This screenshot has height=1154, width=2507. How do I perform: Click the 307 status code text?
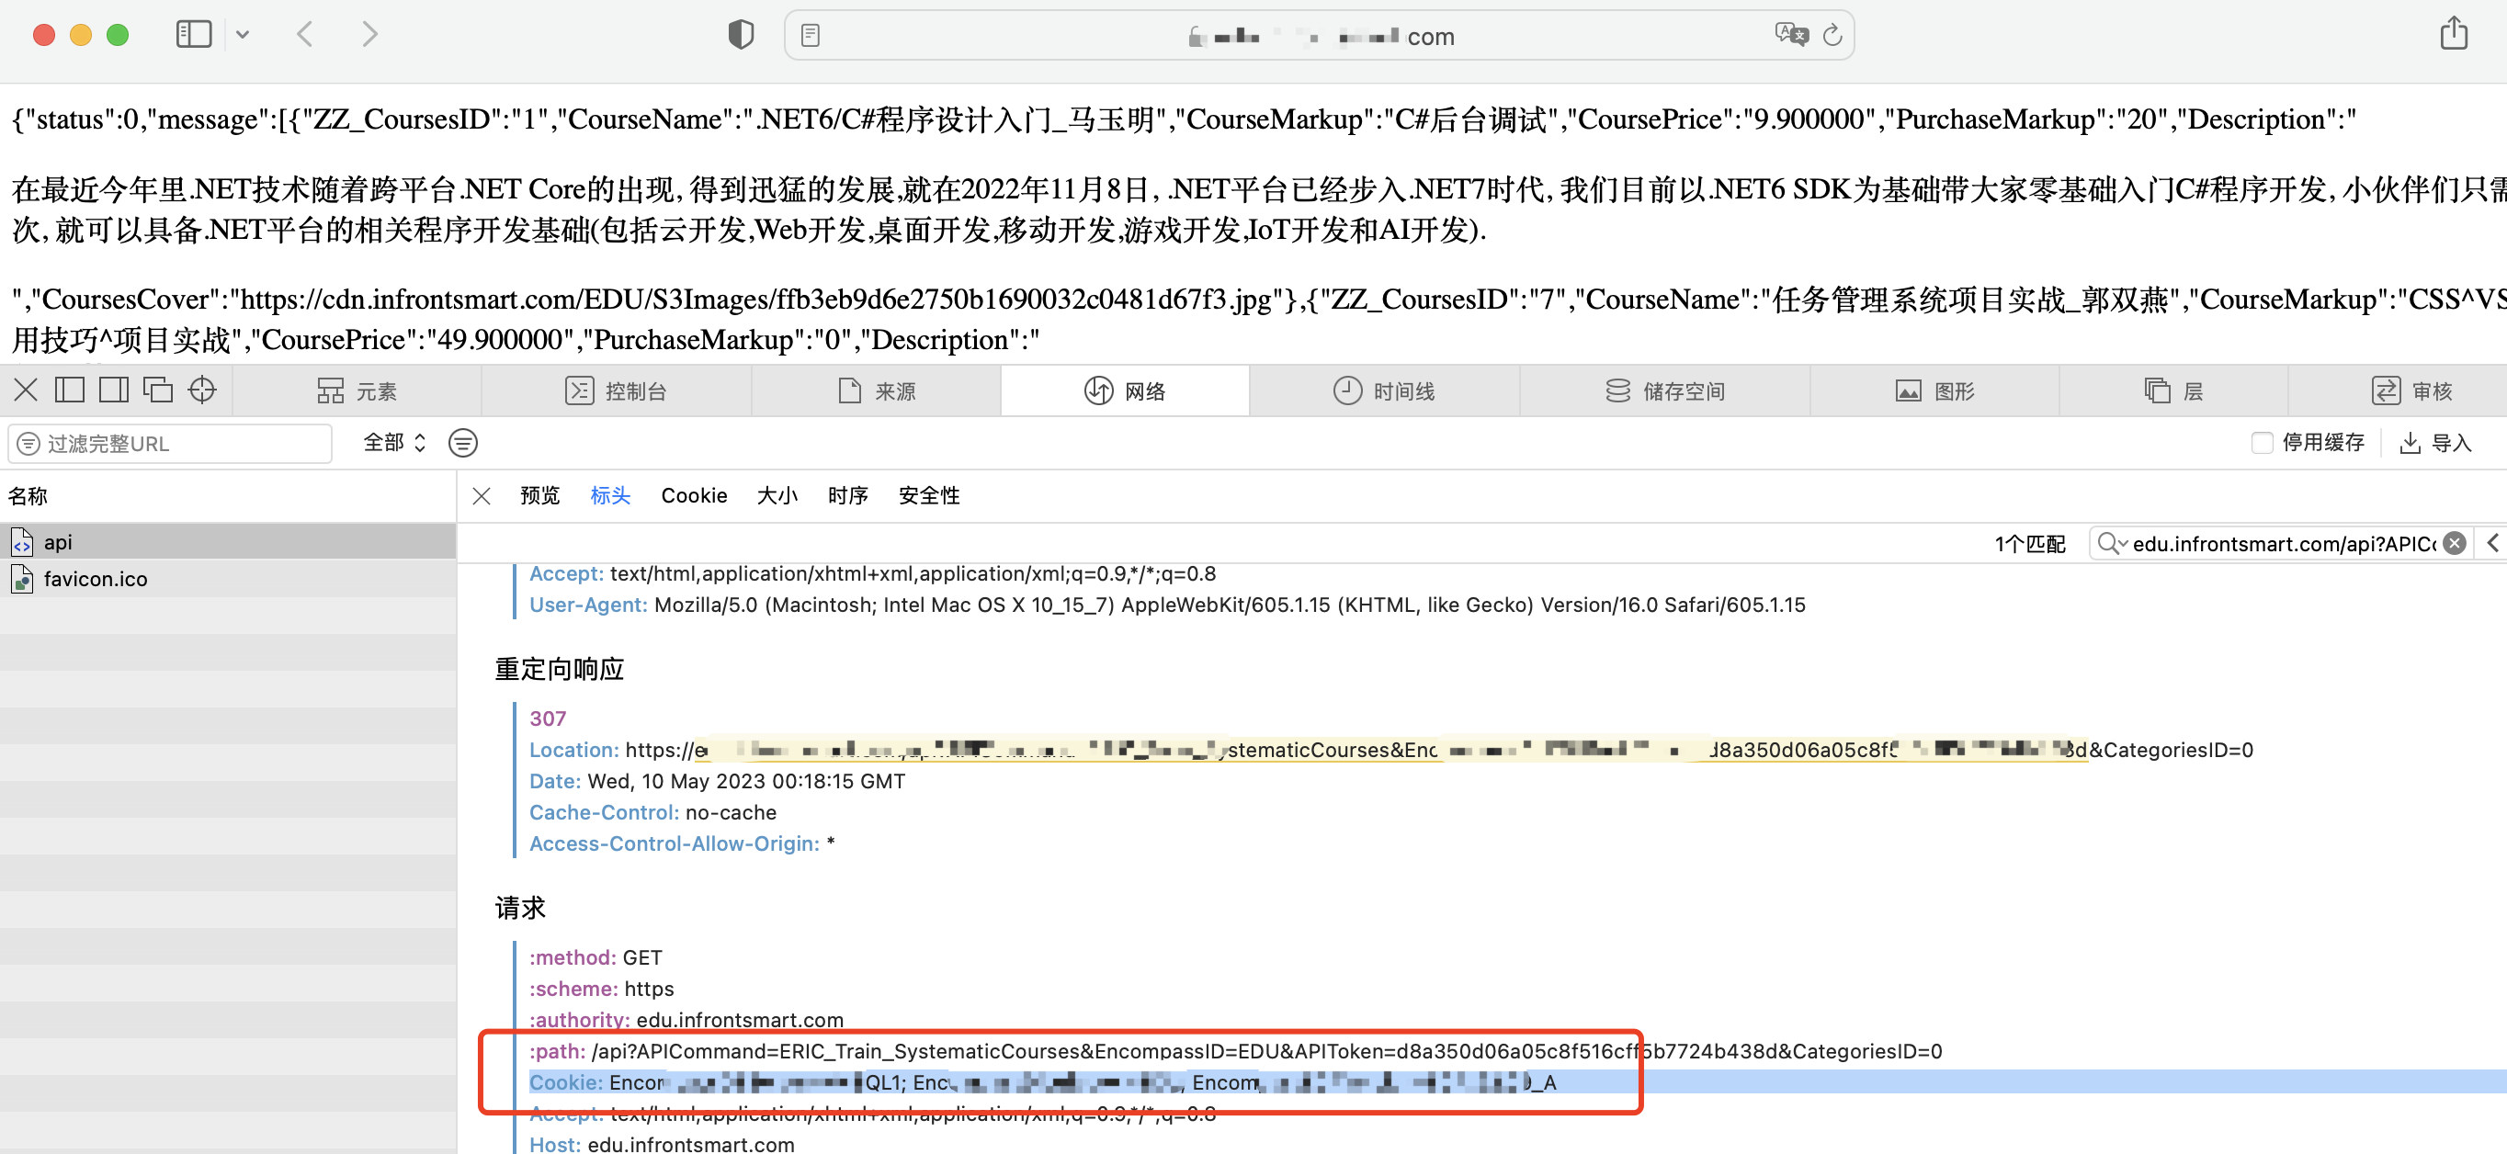(547, 718)
